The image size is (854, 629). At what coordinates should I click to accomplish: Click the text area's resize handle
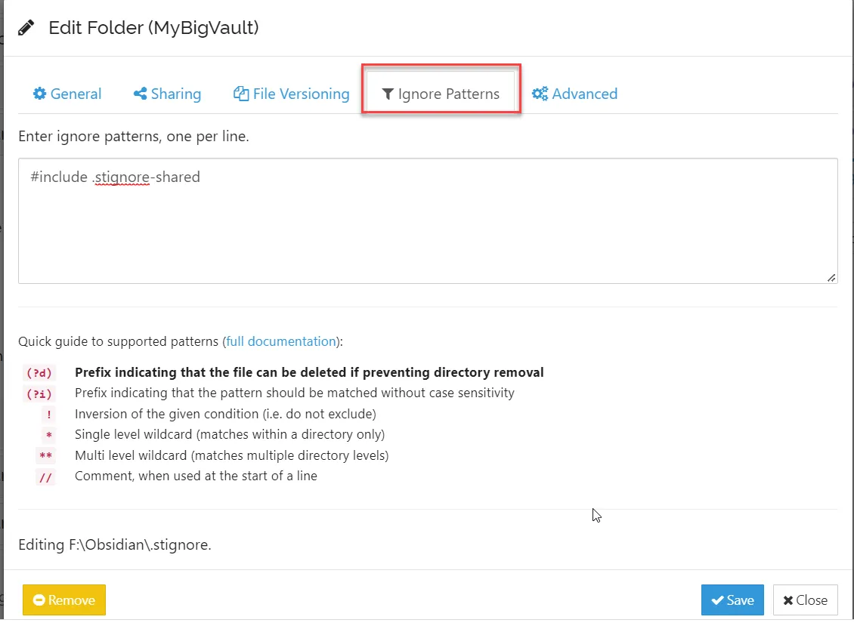[x=831, y=278]
